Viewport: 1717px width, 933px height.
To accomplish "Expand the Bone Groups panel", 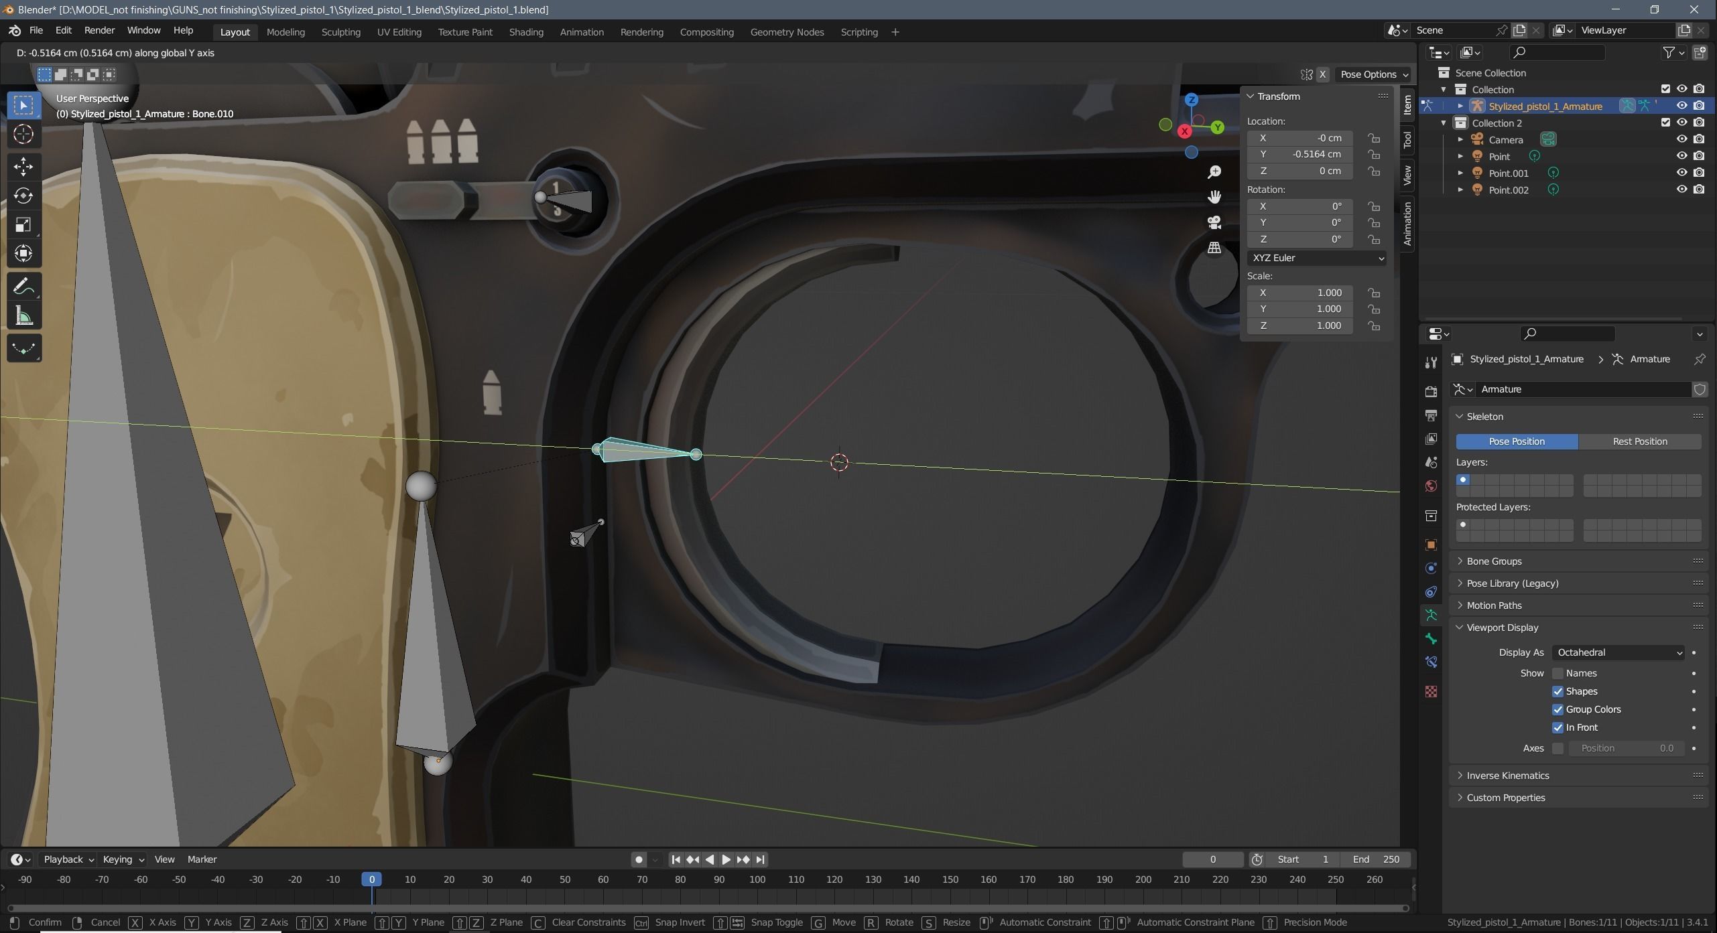I will click(x=1494, y=561).
